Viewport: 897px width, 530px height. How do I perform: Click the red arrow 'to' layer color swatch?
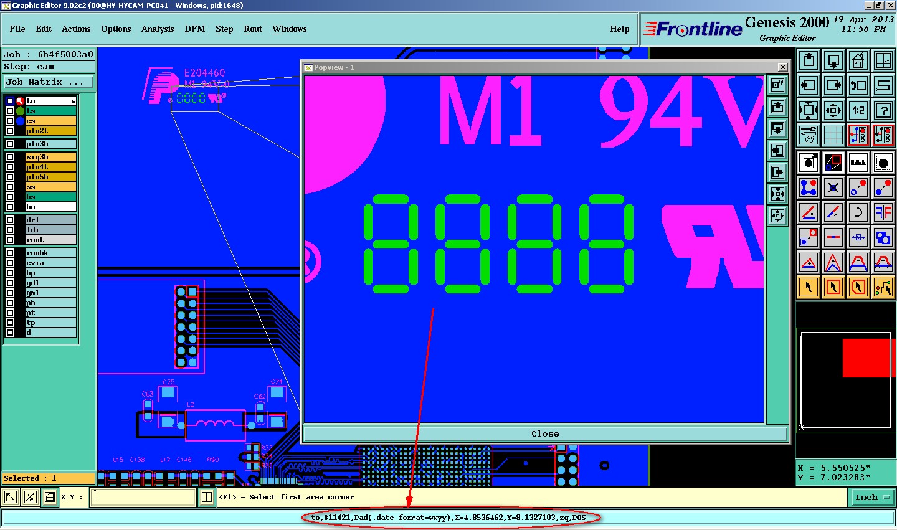(20, 101)
